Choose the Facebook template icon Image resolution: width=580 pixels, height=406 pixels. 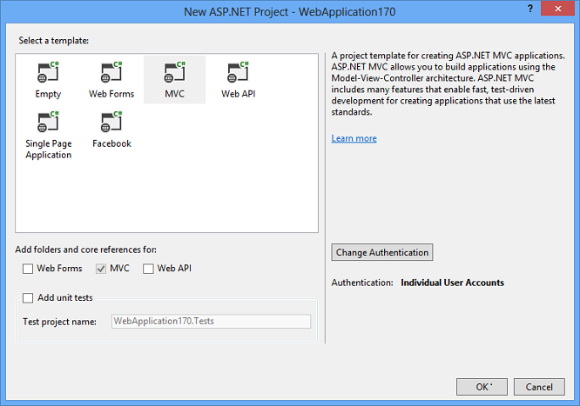111,123
